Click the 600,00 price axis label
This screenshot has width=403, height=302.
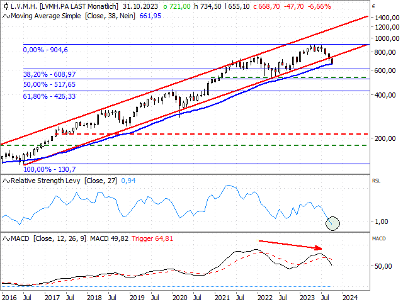click(x=385, y=70)
